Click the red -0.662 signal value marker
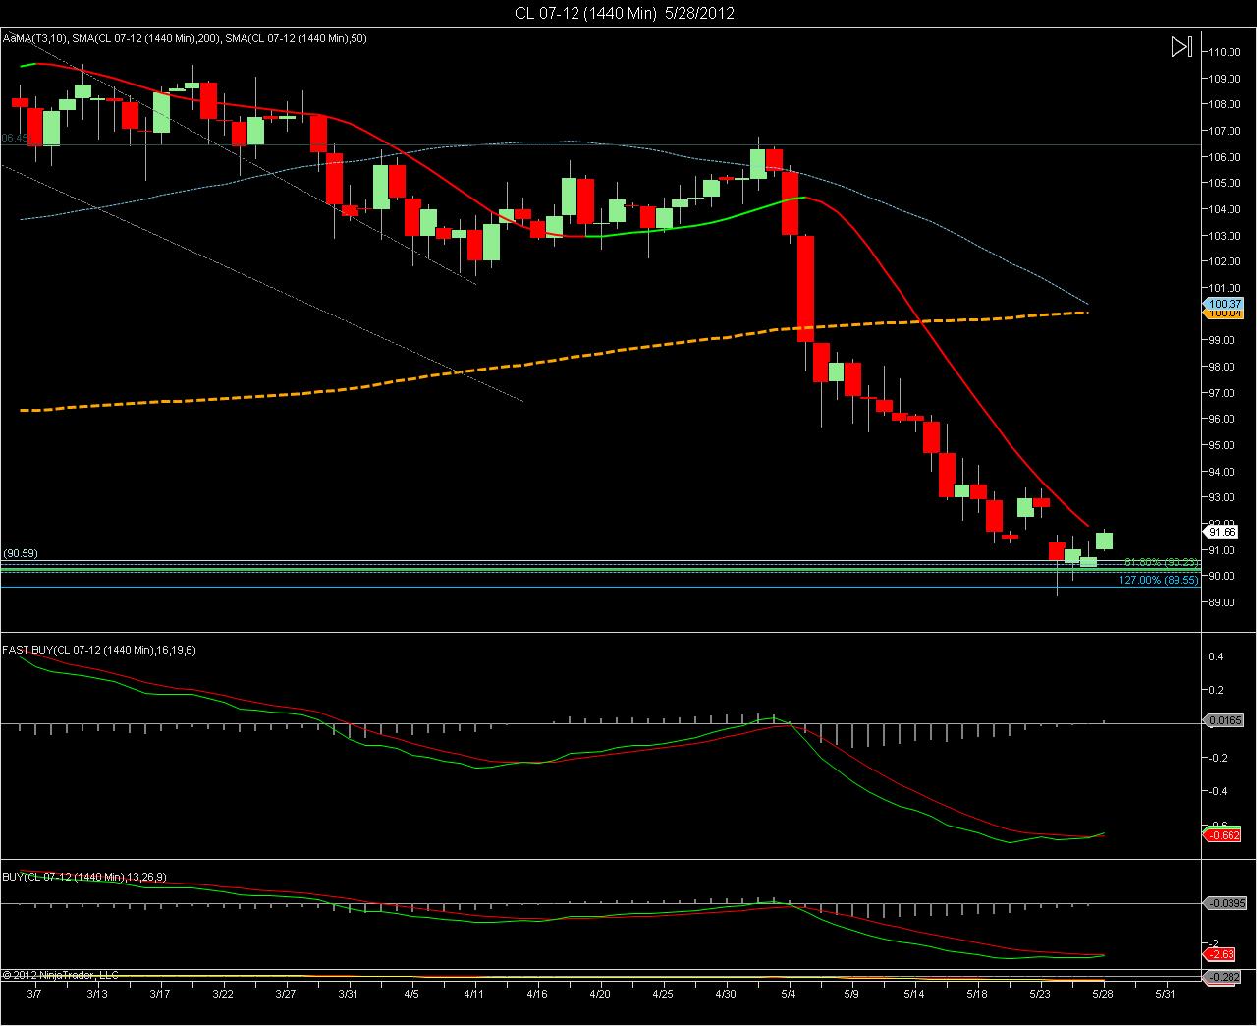Image resolution: width=1257 pixels, height=1026 pixels. pos(1224,835)
